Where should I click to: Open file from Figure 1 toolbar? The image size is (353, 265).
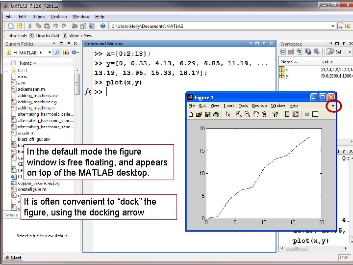(x=199, y=114)
